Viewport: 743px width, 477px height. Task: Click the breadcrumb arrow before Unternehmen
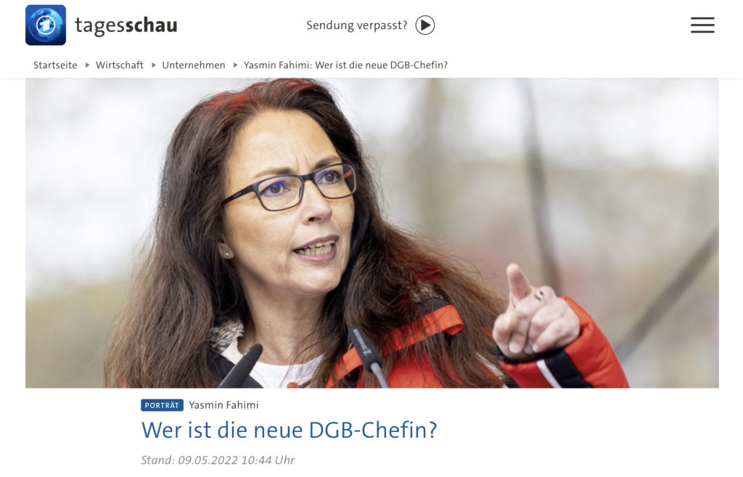pos(154,65)
